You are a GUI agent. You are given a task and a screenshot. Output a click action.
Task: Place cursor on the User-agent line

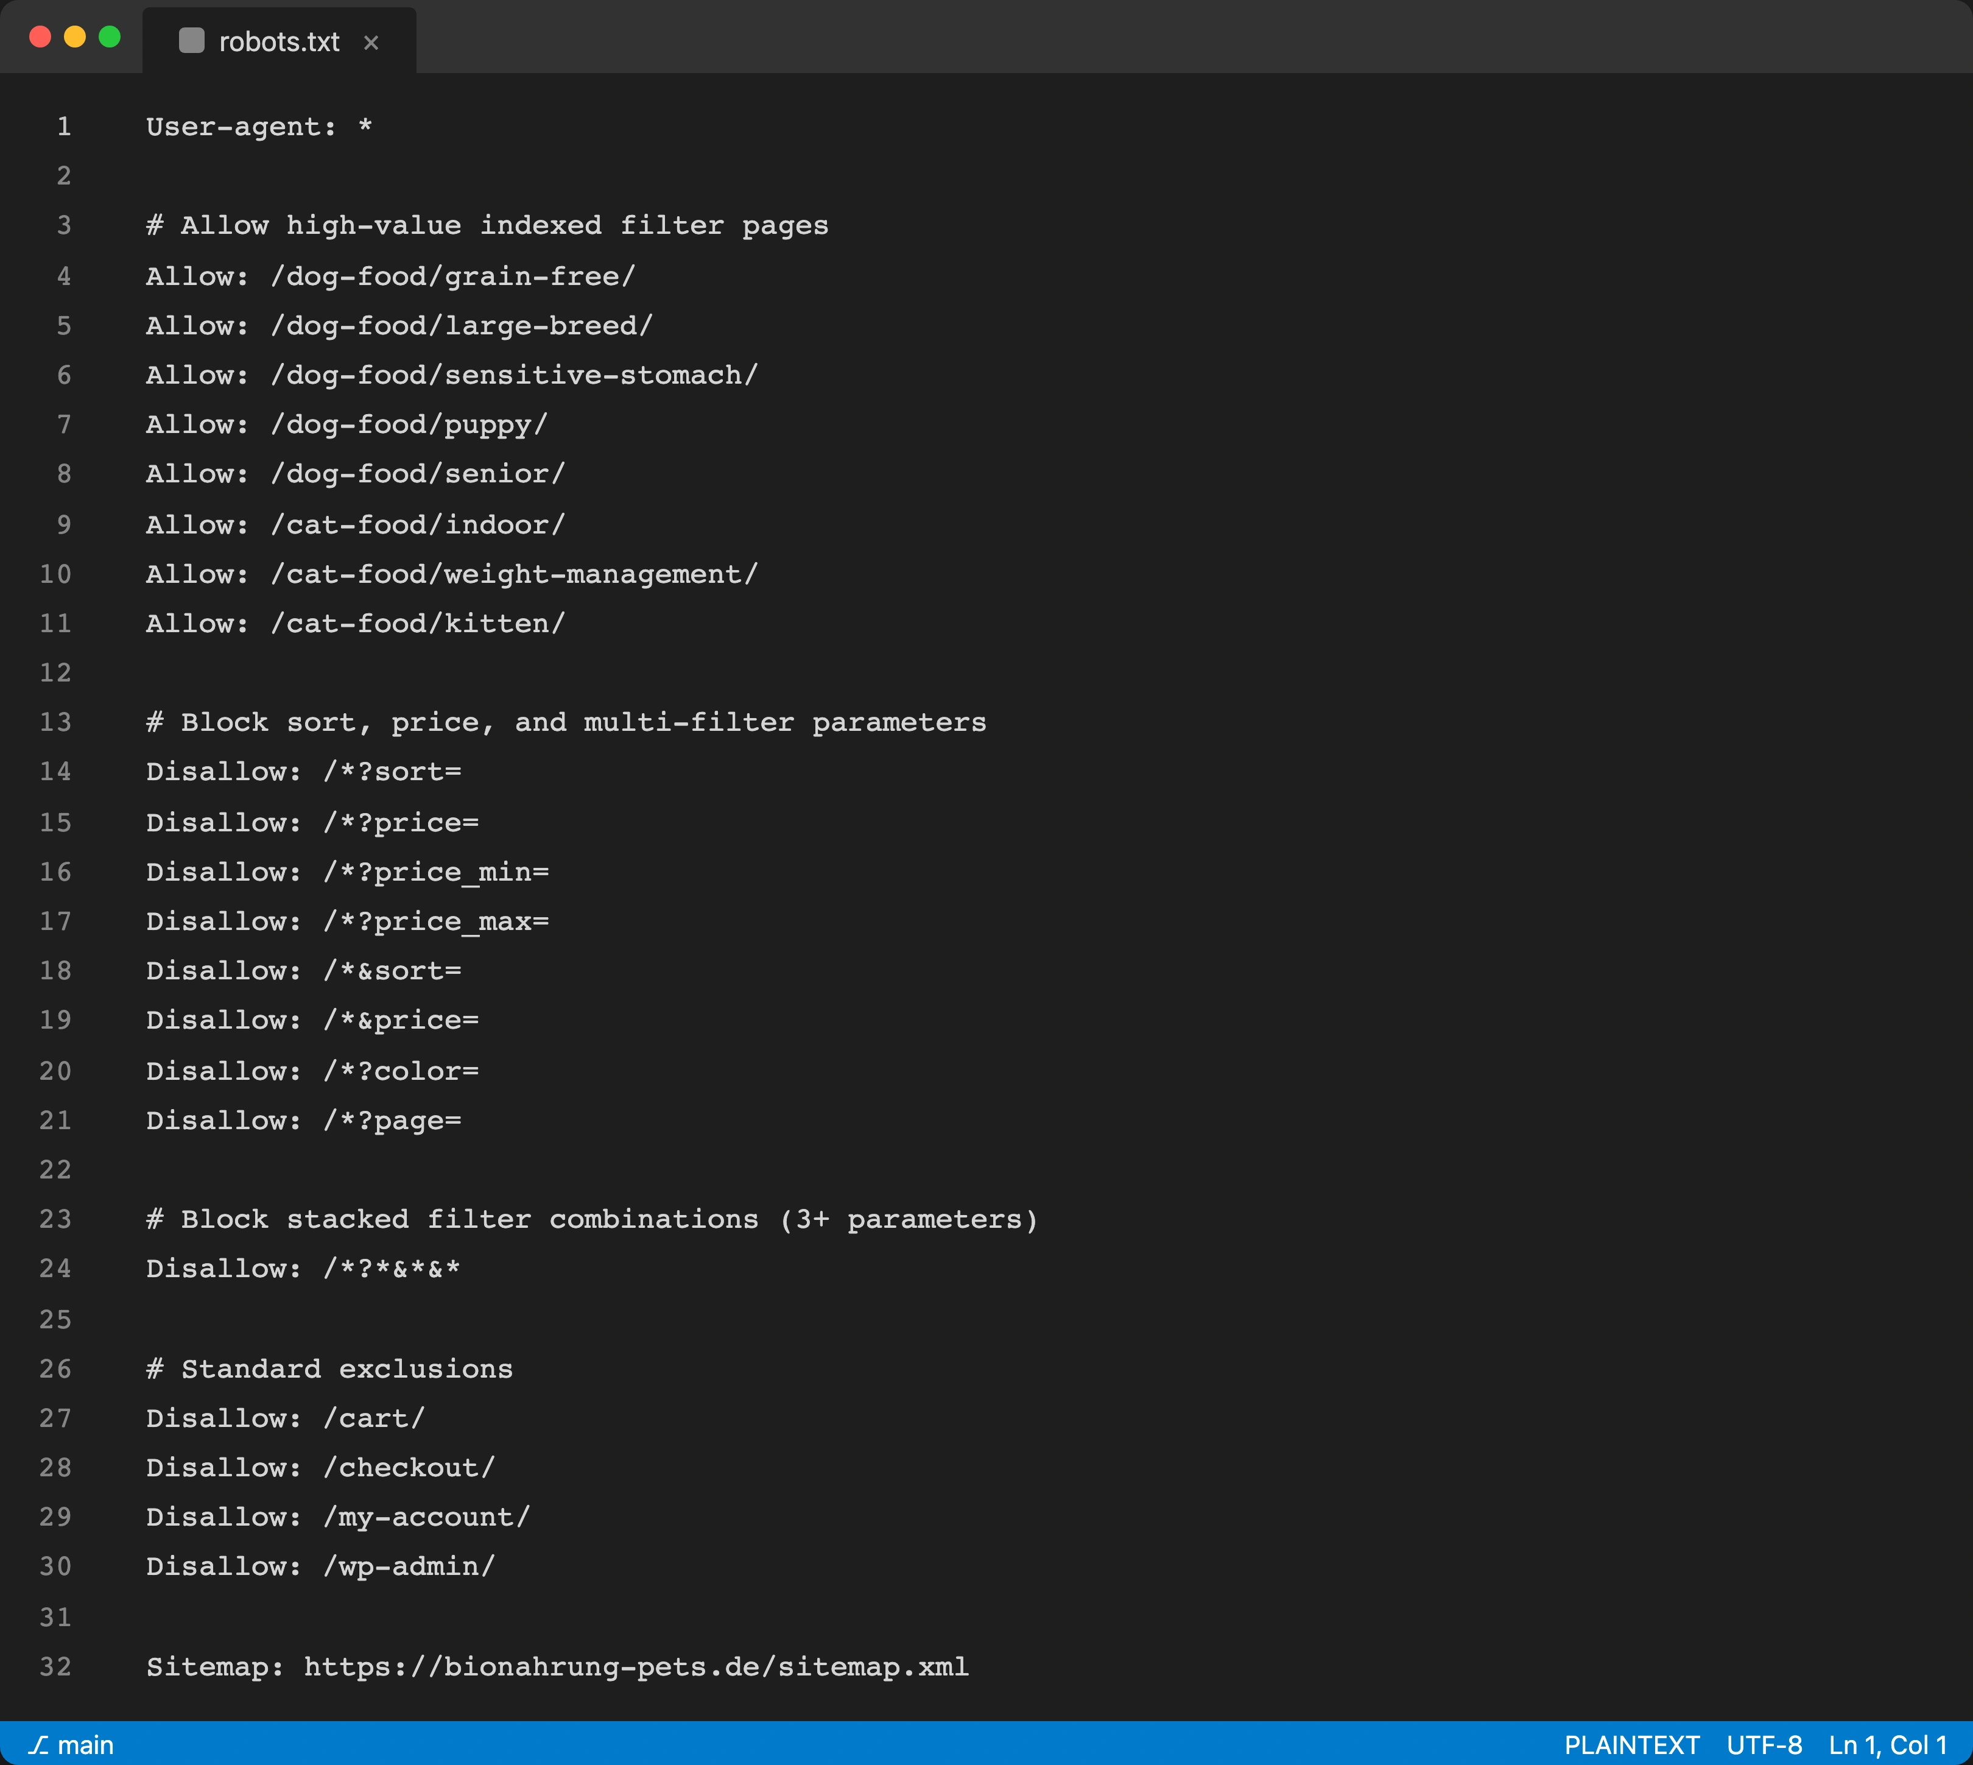click(259, 126)
